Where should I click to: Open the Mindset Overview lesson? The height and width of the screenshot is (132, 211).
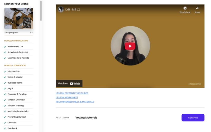tap(16, 100)
